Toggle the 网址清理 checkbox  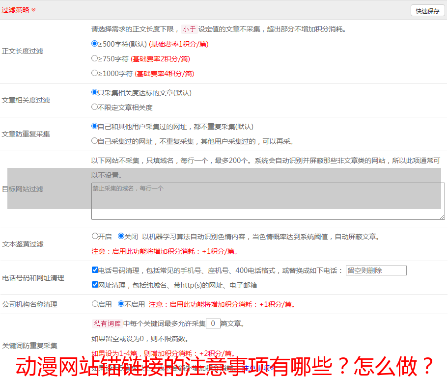click(95, 285)
